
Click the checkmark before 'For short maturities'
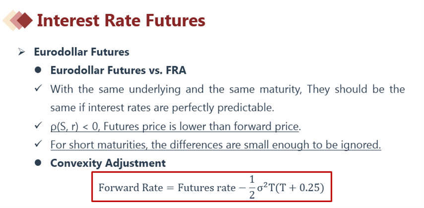(38, 145)
